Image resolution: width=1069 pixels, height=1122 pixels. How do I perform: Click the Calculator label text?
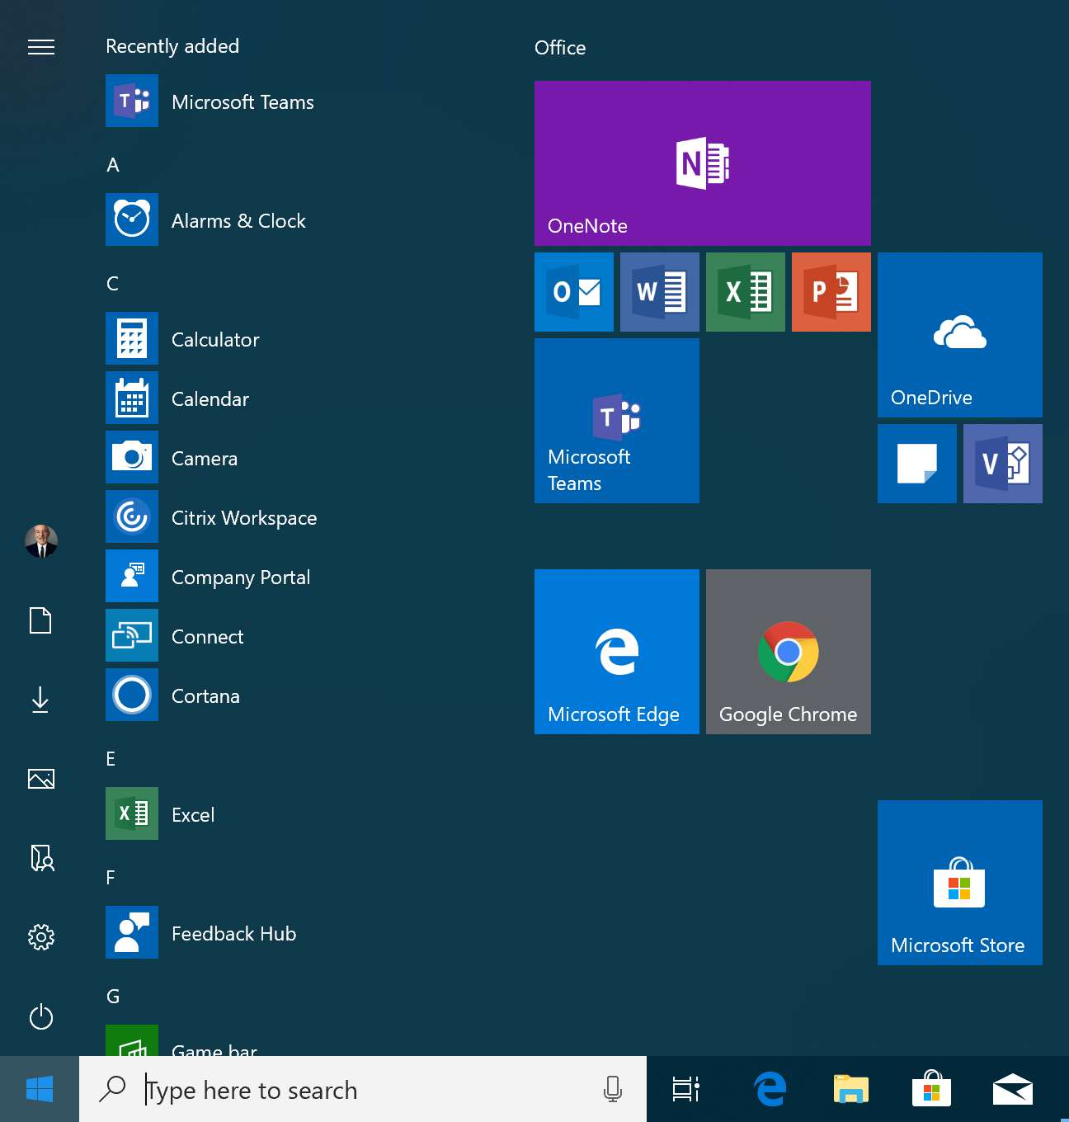(x=215, y=340)
